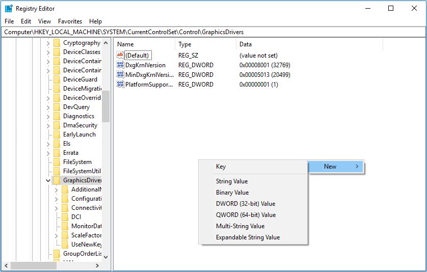Click the (value not set) data cell
This screenshot has width=427, height=272.
(x=258, y=56)
